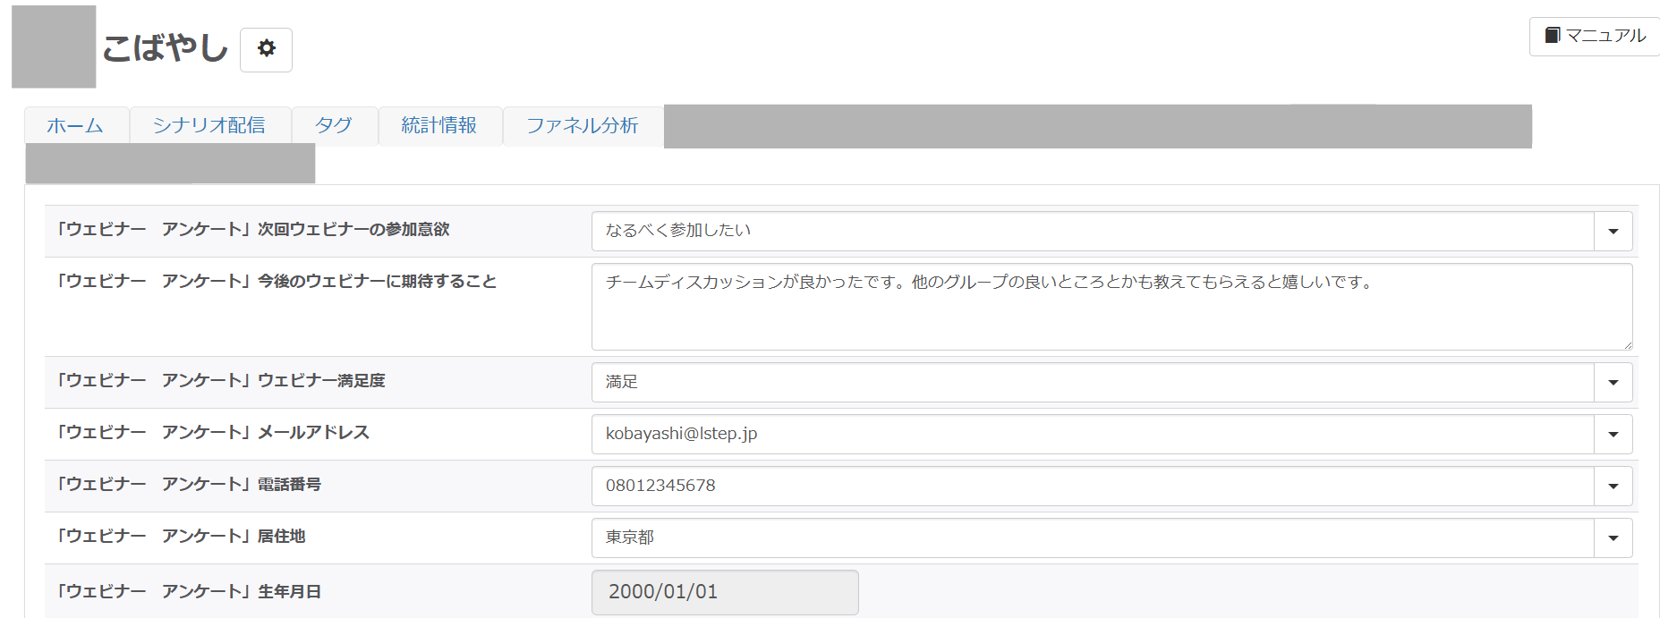This screenshot has width=1660, height=618.
Task: Click the book icon in manual button
Action: [x=1553, y=35]
